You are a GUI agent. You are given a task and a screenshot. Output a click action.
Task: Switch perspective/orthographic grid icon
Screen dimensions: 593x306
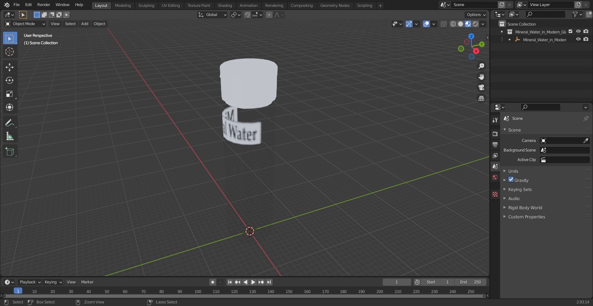tap(481, 99)
